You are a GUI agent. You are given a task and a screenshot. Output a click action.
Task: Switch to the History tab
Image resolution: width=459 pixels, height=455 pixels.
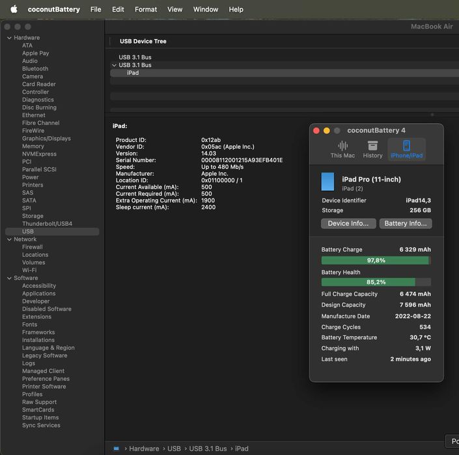[x=372, y=146]
